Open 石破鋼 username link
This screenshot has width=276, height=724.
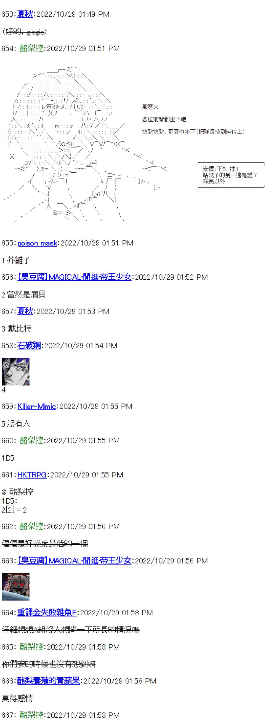(29, 346)
